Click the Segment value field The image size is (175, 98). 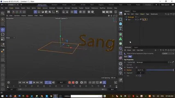coord(141,73)
